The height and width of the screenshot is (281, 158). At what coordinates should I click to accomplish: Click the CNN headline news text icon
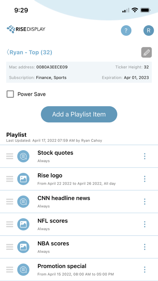click(x=23, y=201)
